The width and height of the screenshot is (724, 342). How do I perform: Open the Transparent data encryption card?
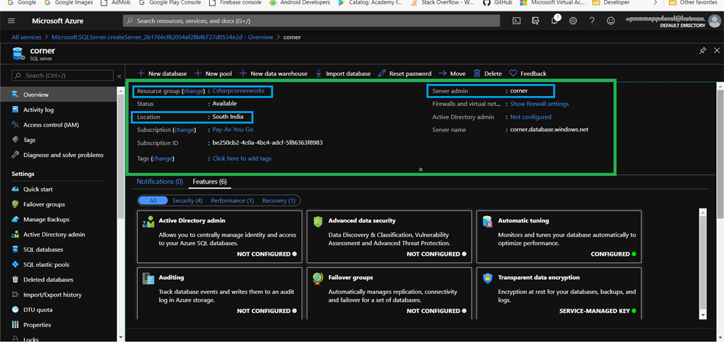tap(559, 293)
